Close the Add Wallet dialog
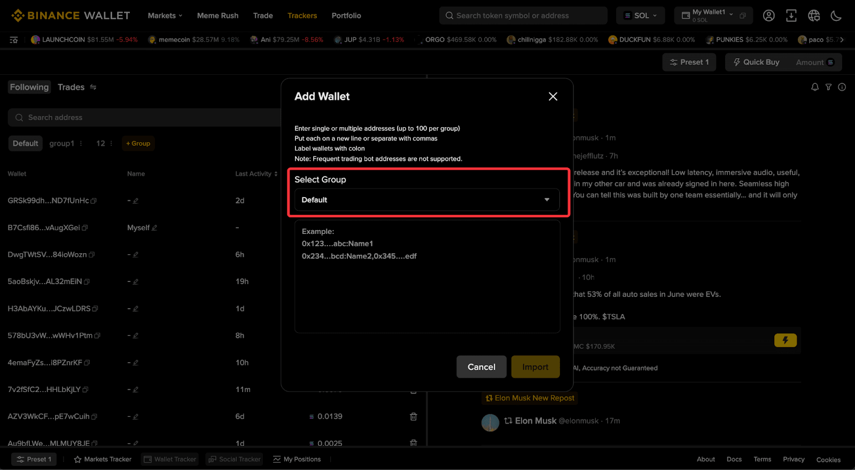Viewport: 855px width, 470px height. tap(553, 96)
